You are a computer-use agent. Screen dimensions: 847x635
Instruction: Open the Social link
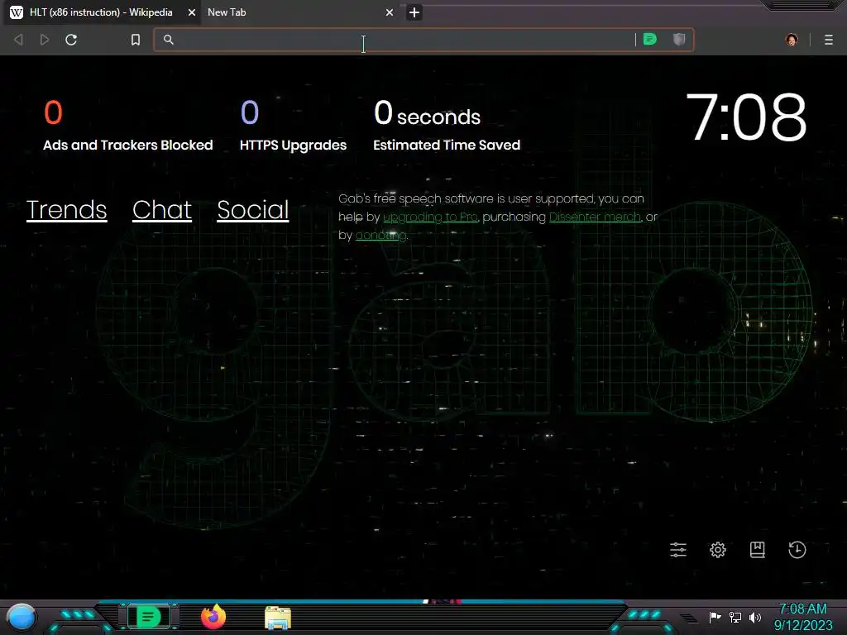(x=253, y=210)
